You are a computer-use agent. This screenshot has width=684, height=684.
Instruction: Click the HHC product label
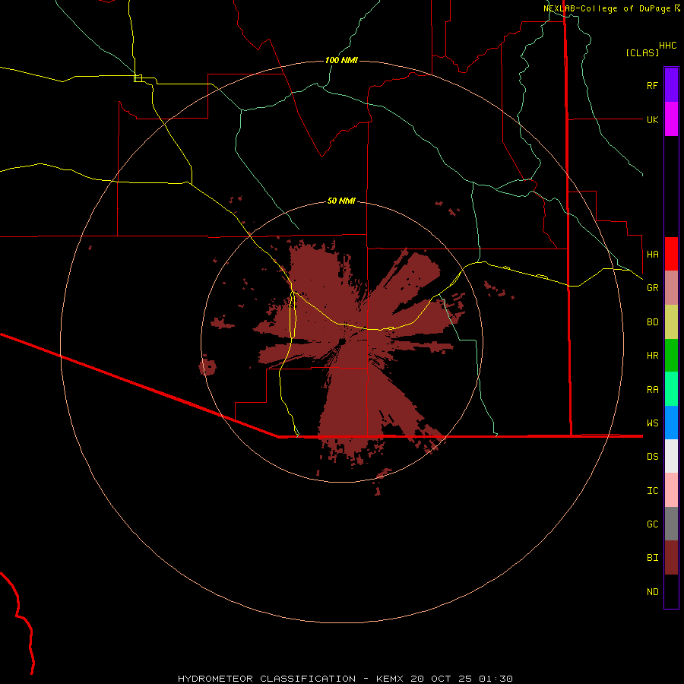(x=667, y=46)
